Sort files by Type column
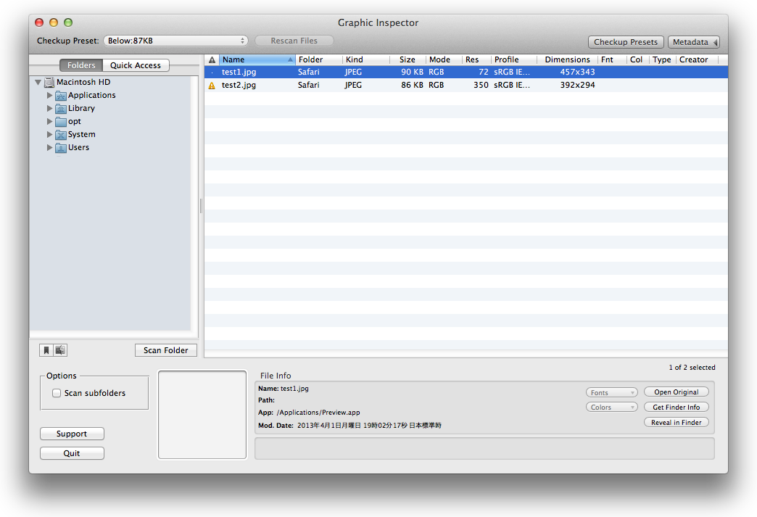 click(663, 59)
